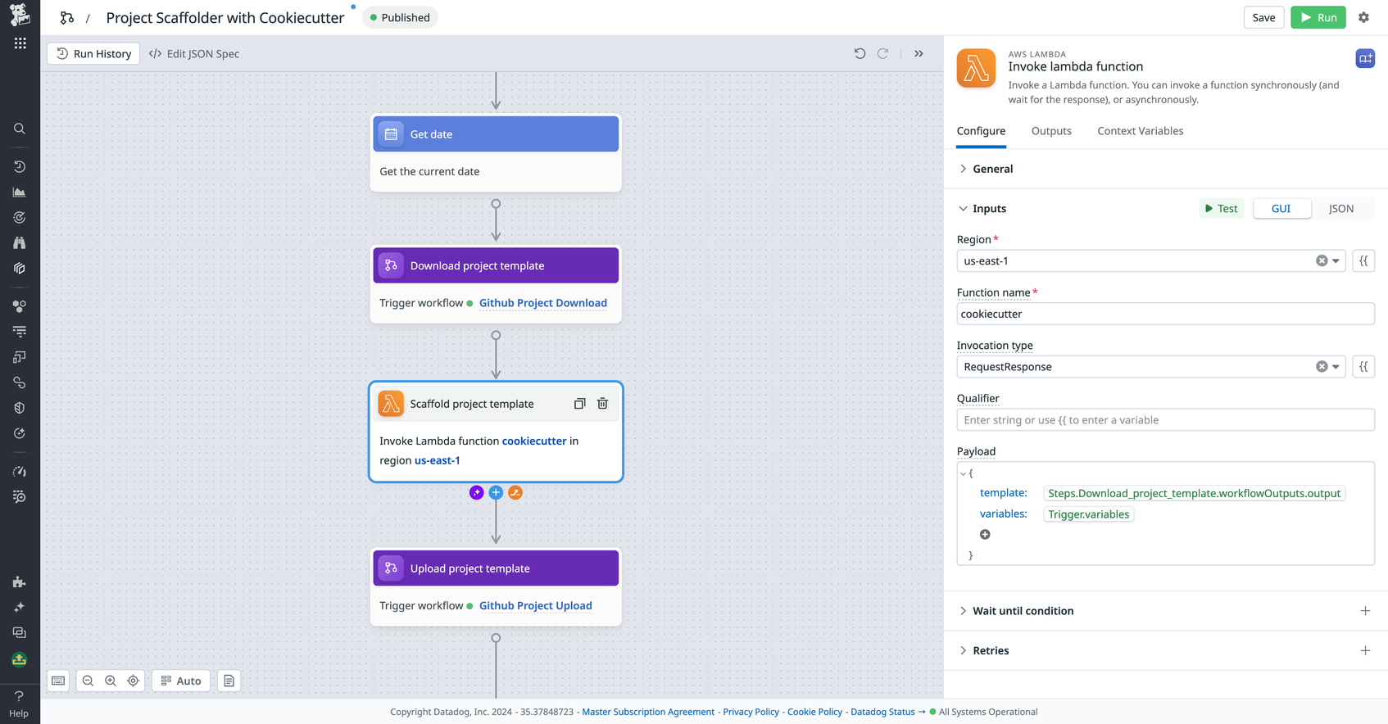Image resolution: width=1388 pixels, height=724 pixels.
Task: Click the blue feedback icon in panel corner
Action: coord(1365,58)
